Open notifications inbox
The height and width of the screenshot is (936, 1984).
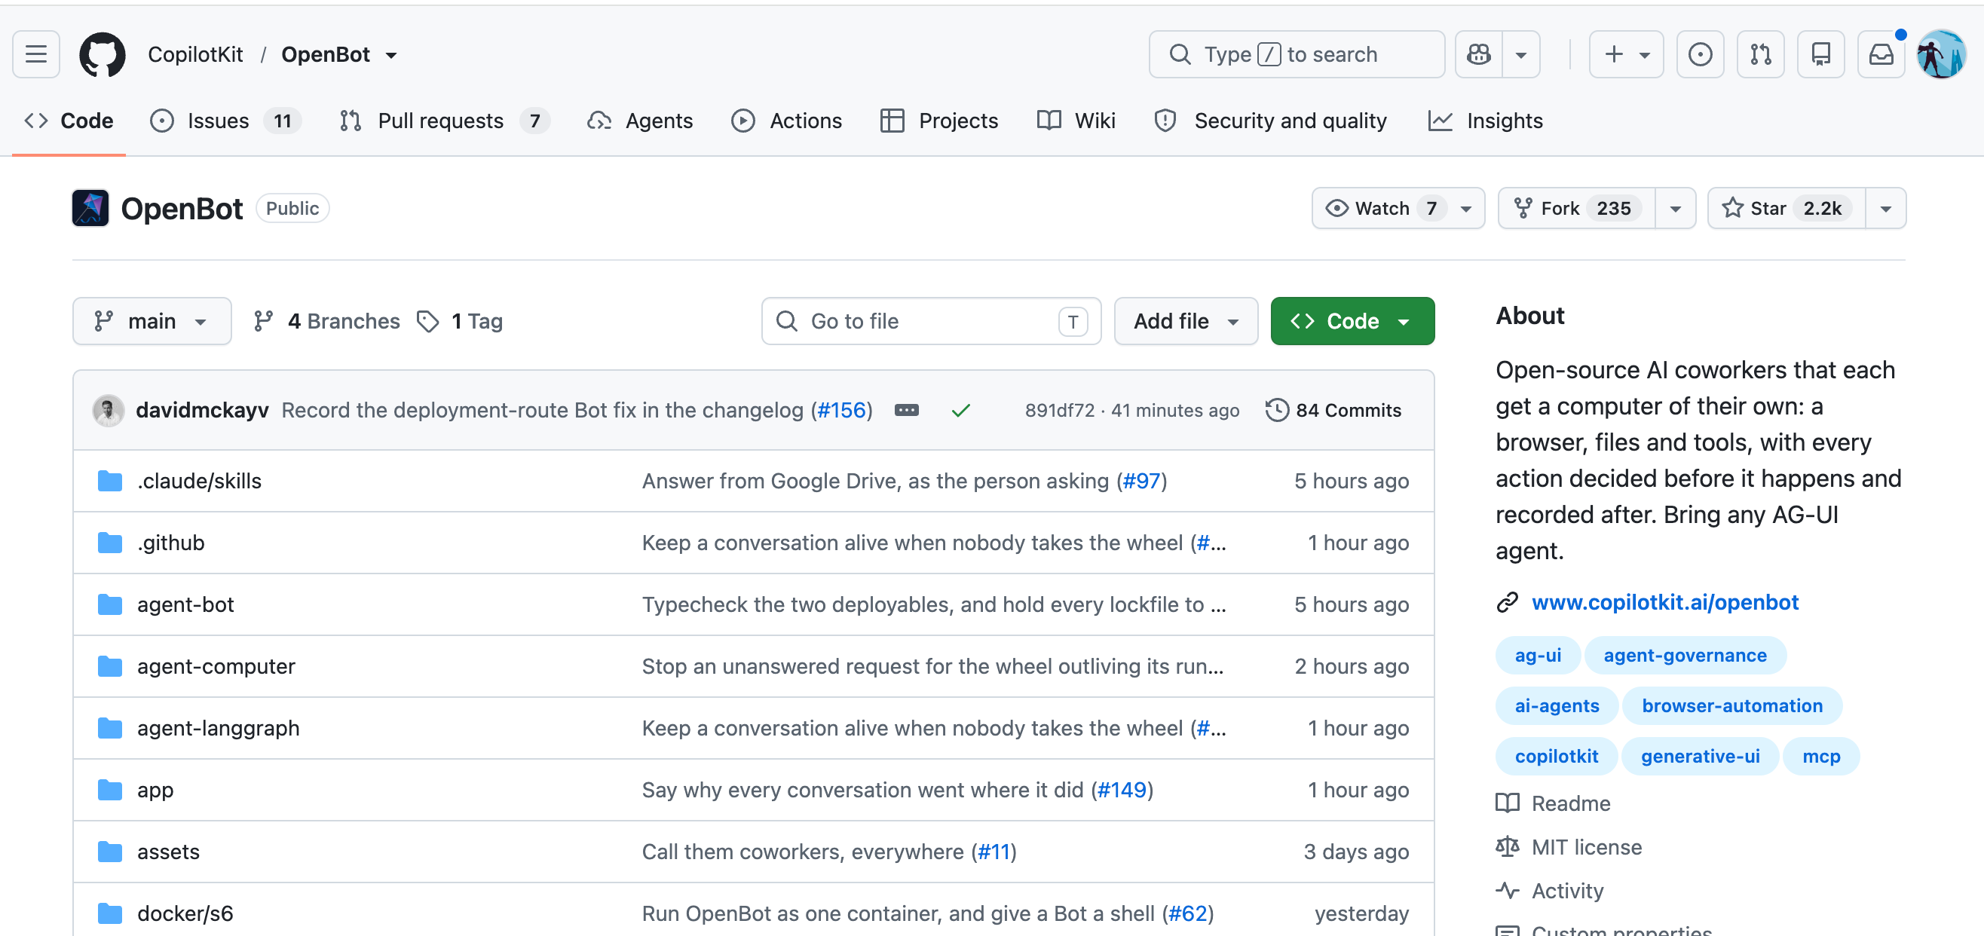(1881, 55)
